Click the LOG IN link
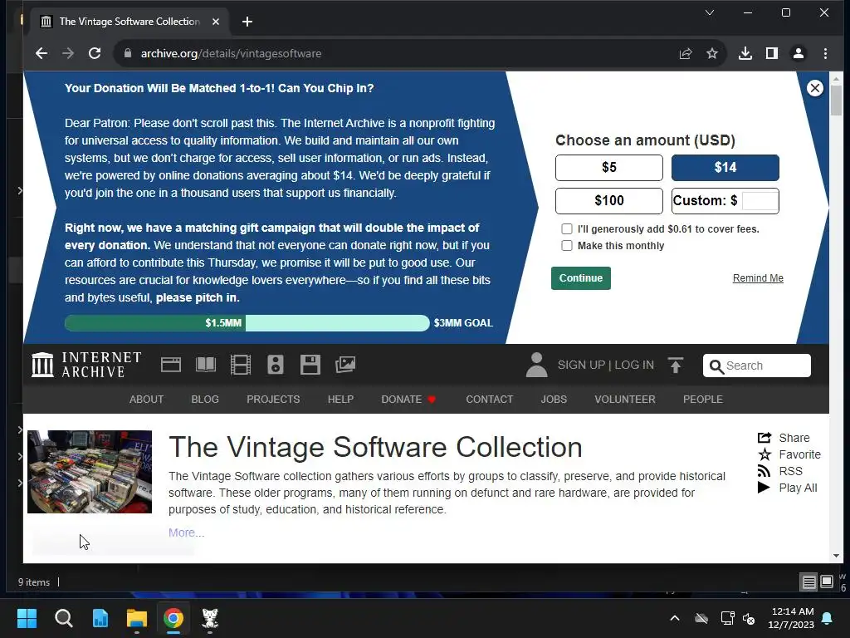The height and width of the screenshot is (638, 850). (634, 366)
